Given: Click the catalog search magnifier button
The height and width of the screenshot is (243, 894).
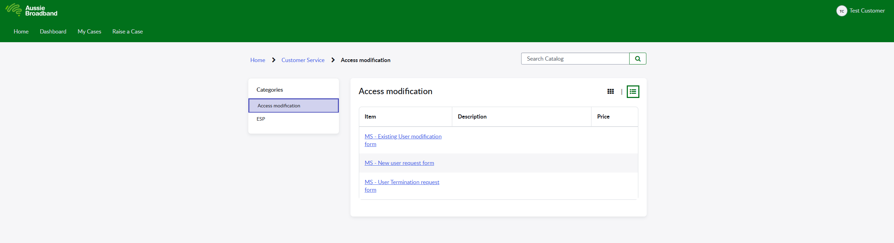Looking at the screenshot, I should (x=638, y=59).
